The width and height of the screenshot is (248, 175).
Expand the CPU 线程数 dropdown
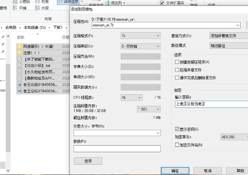tap(131, 98)
